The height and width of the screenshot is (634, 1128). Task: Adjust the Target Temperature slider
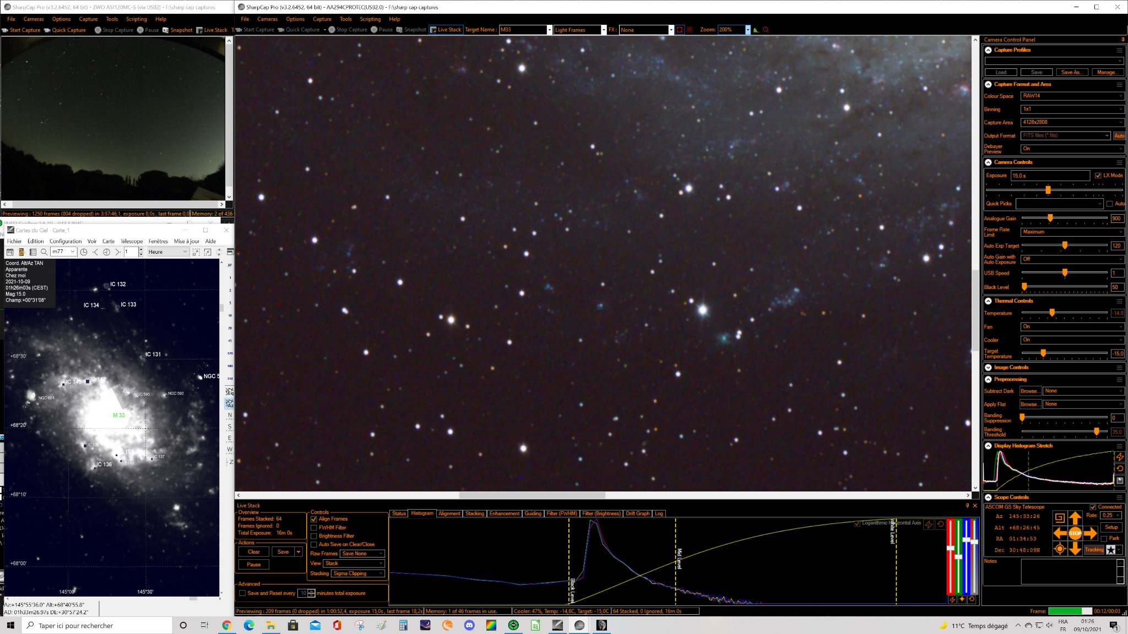[1064, 353]
